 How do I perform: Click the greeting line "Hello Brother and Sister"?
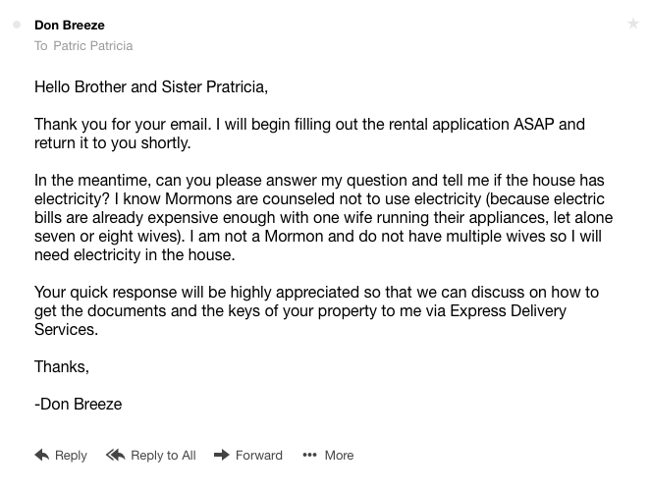(x=151, y=87)
